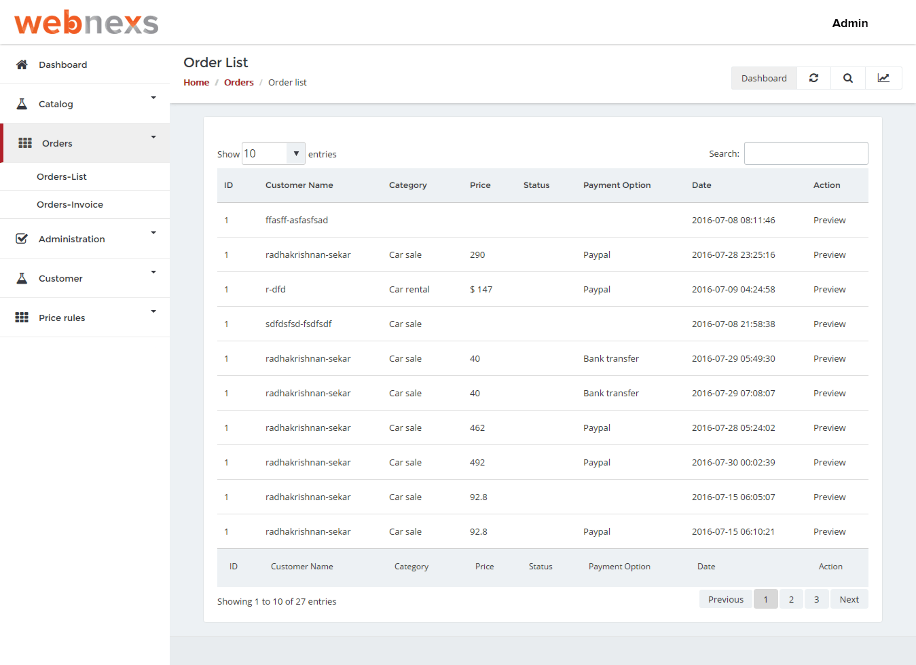Go to pagination page 1
916x665 pixels.
click(766, 599)
